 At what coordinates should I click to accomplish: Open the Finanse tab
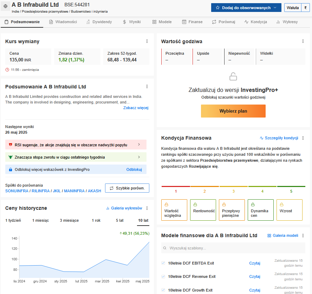tap(192, 22)
